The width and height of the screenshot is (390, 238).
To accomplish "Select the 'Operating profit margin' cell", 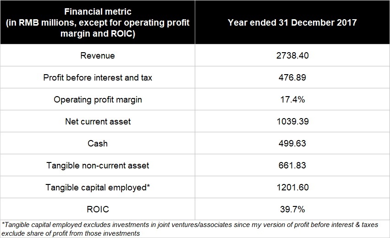I will [97, 100].
